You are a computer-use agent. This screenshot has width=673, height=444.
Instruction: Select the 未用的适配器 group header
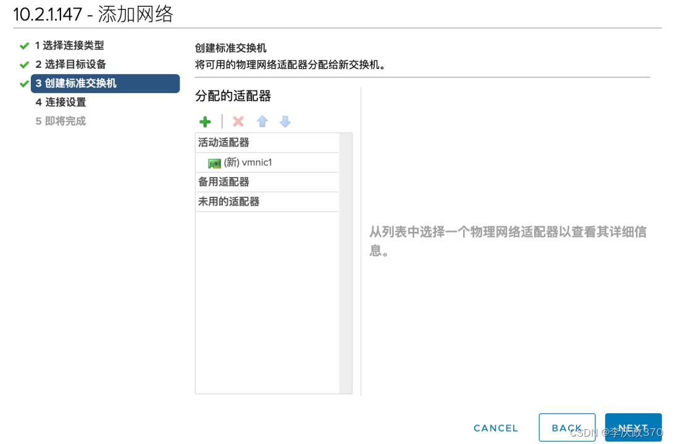(x=228, y=202)
